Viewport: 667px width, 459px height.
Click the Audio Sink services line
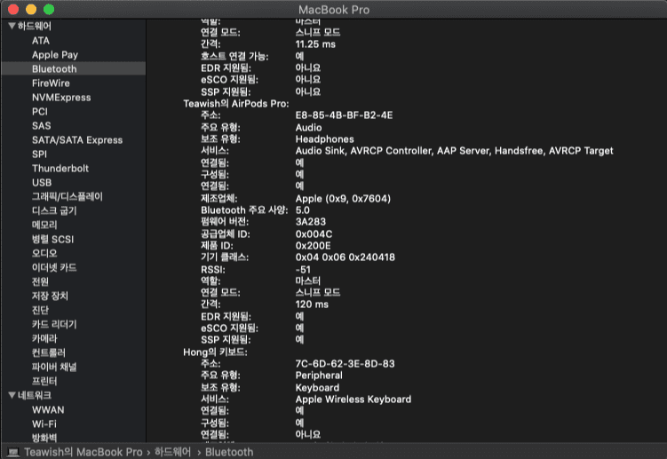coord(455,151)
